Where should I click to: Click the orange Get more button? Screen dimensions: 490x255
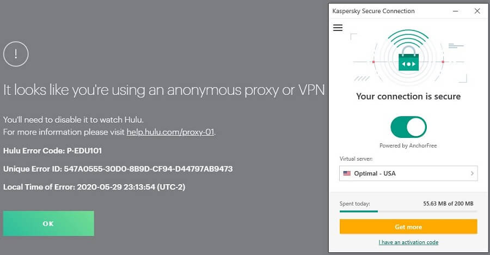click(408, 227)
